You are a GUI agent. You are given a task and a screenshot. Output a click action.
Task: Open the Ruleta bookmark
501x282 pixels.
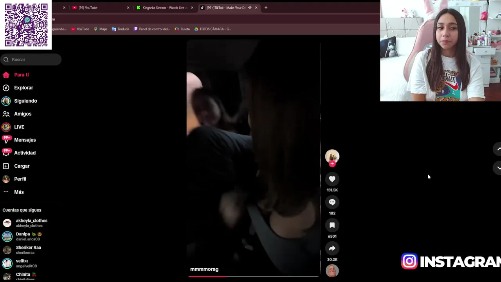pyautogui.click(x=182, y=29)
